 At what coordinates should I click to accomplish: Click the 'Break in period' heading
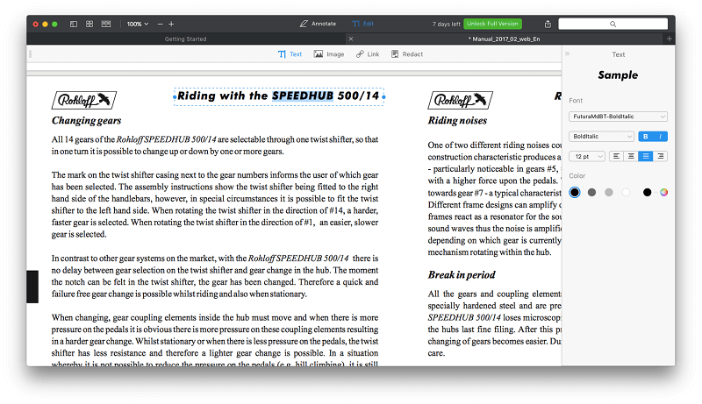[462, 275]
